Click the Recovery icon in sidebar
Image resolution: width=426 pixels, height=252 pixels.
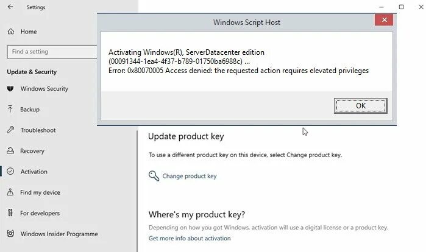pos(10,151)
